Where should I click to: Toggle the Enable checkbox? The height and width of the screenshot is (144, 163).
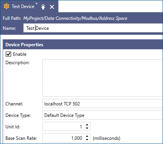[x=8, y=54]
